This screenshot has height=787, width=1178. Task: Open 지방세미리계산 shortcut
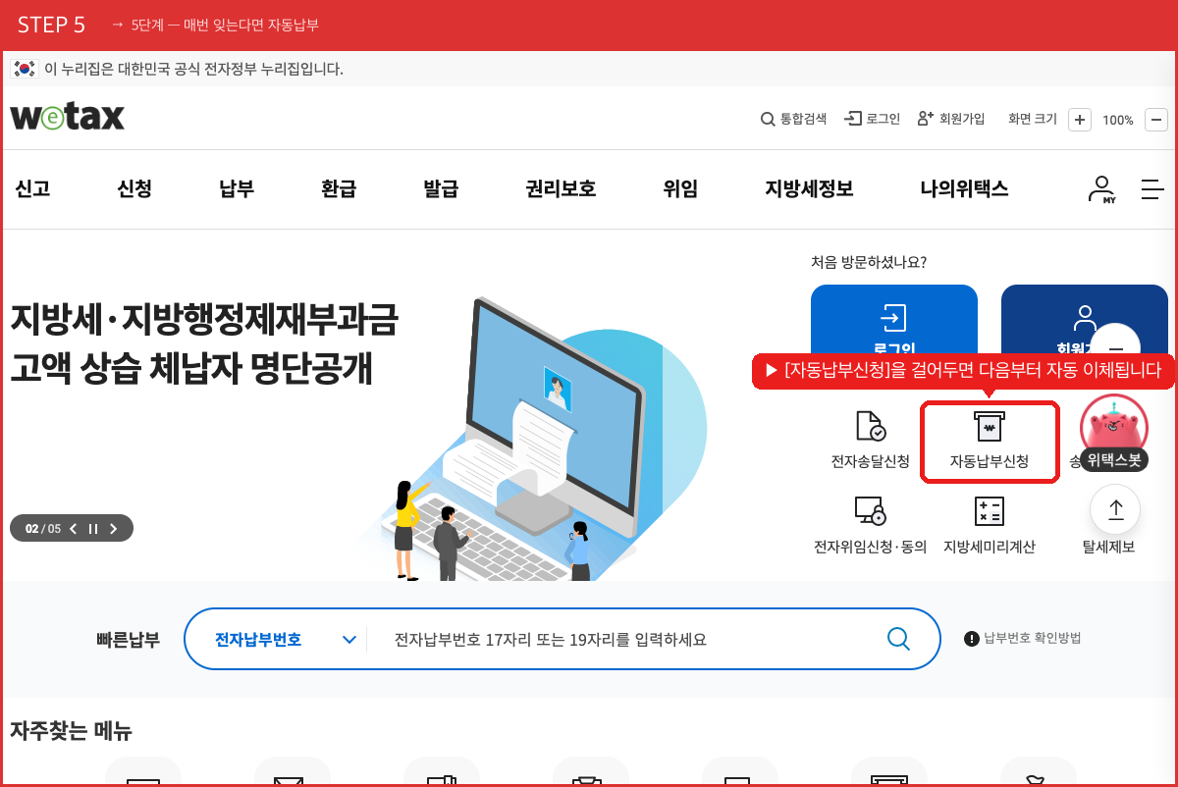coord(990,525)
